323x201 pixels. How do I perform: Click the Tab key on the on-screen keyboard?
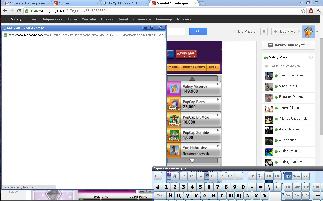[x=160, y=195]
